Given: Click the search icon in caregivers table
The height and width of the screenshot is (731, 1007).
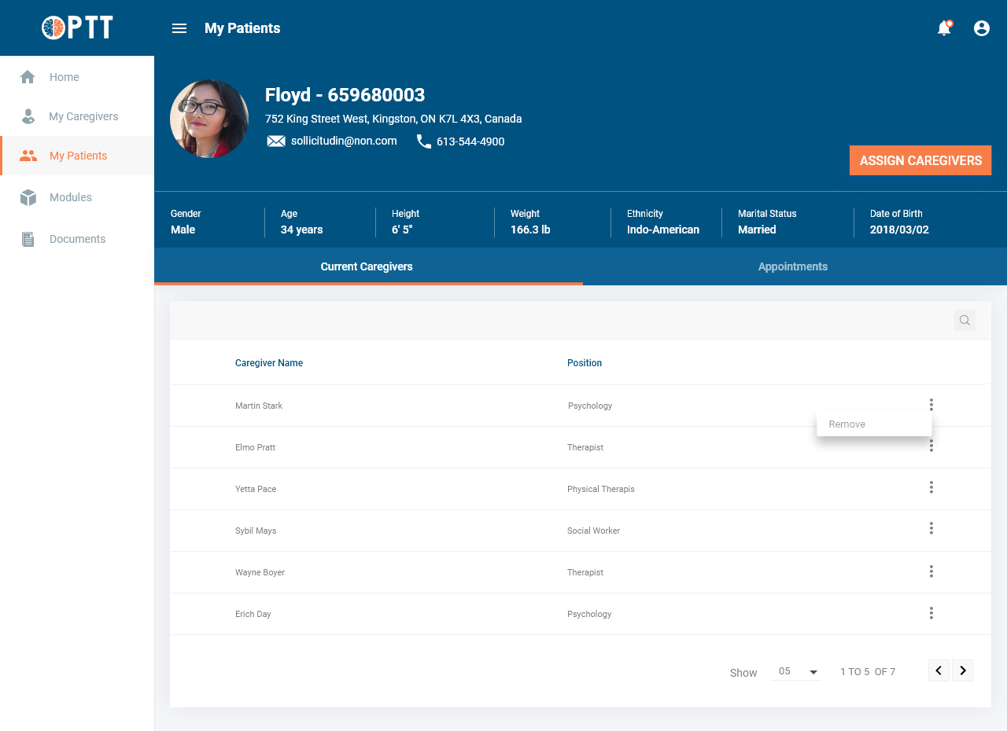Looking at the screenshot, I should coord(965,321).
